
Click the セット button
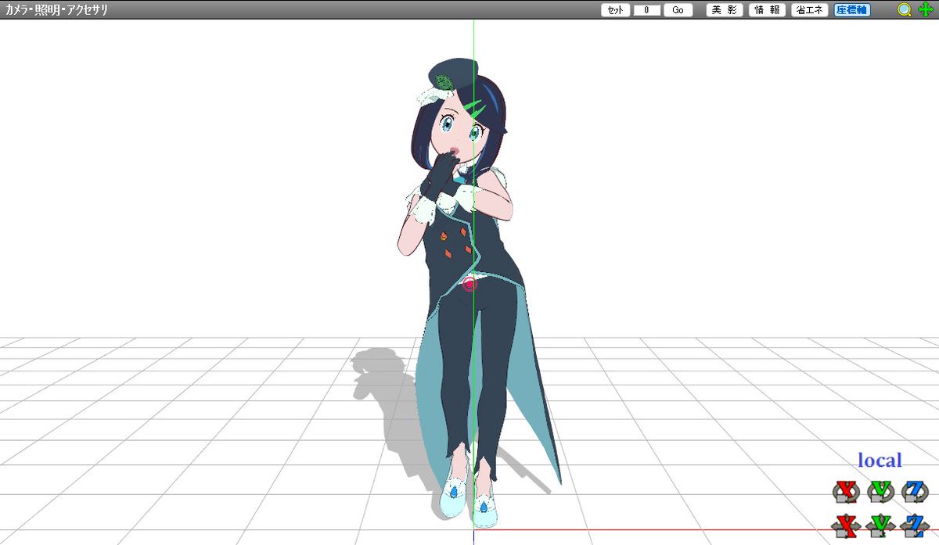[615, 10]
